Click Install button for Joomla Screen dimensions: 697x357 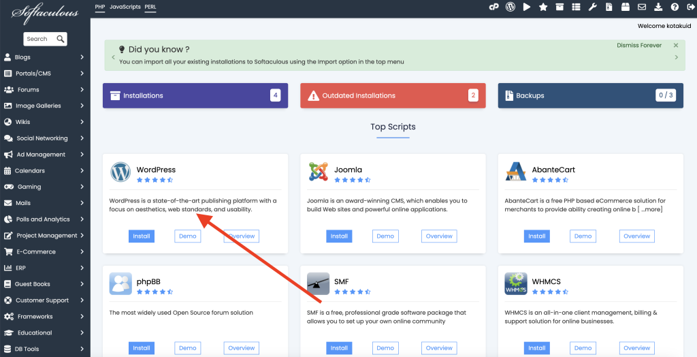[x=339, y=236]
